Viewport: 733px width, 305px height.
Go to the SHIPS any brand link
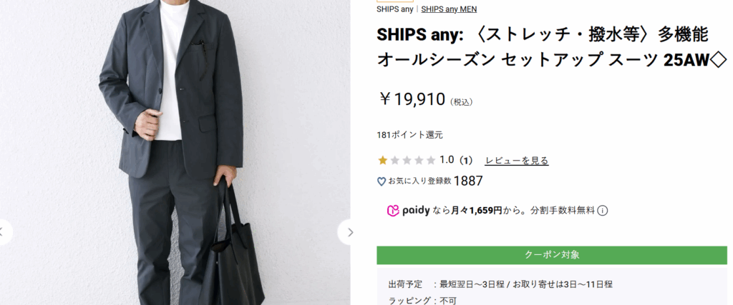coord(394,9)
